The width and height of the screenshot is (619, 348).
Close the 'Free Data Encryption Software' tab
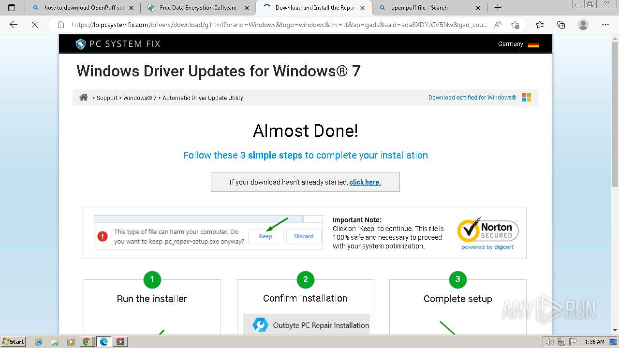tap(247, 8)
